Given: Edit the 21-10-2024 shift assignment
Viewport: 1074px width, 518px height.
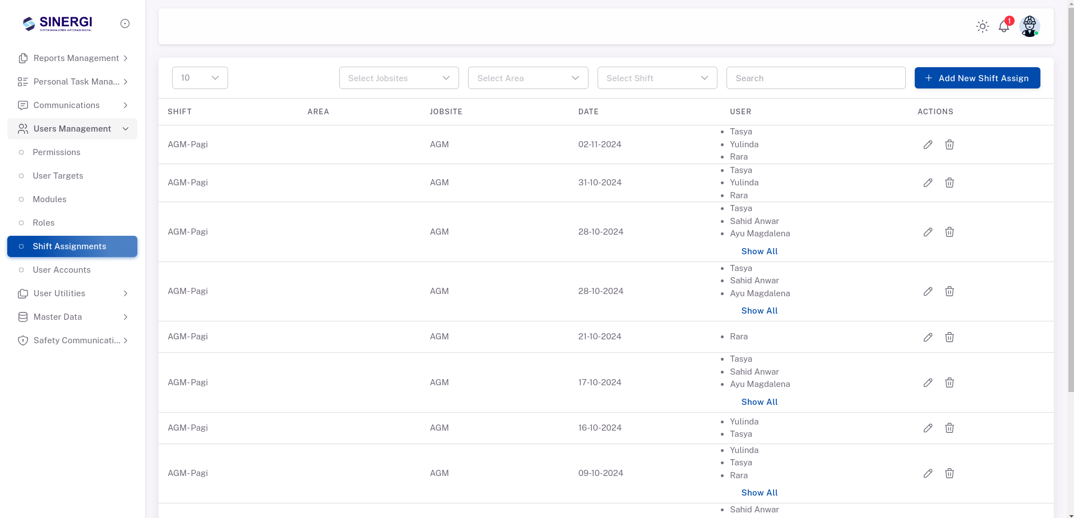Looking at the screenshot, I should [928, 337].
